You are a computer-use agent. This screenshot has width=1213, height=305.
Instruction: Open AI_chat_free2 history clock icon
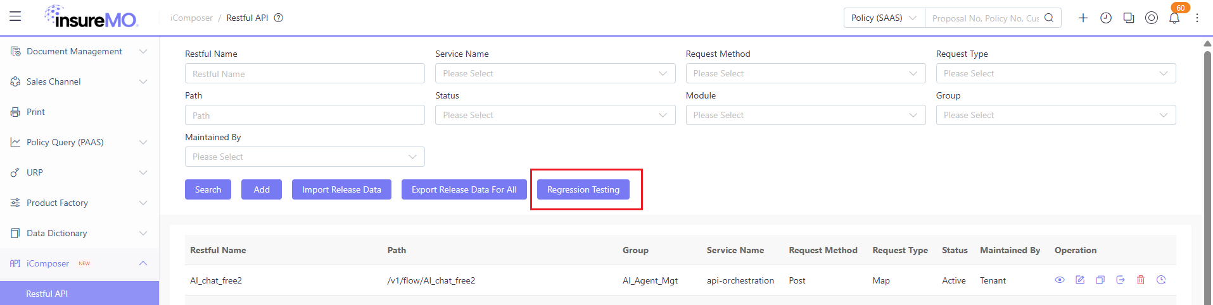pos(1161,280)
